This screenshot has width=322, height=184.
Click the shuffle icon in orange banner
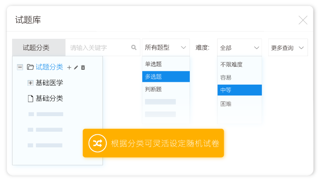(97, 143)
